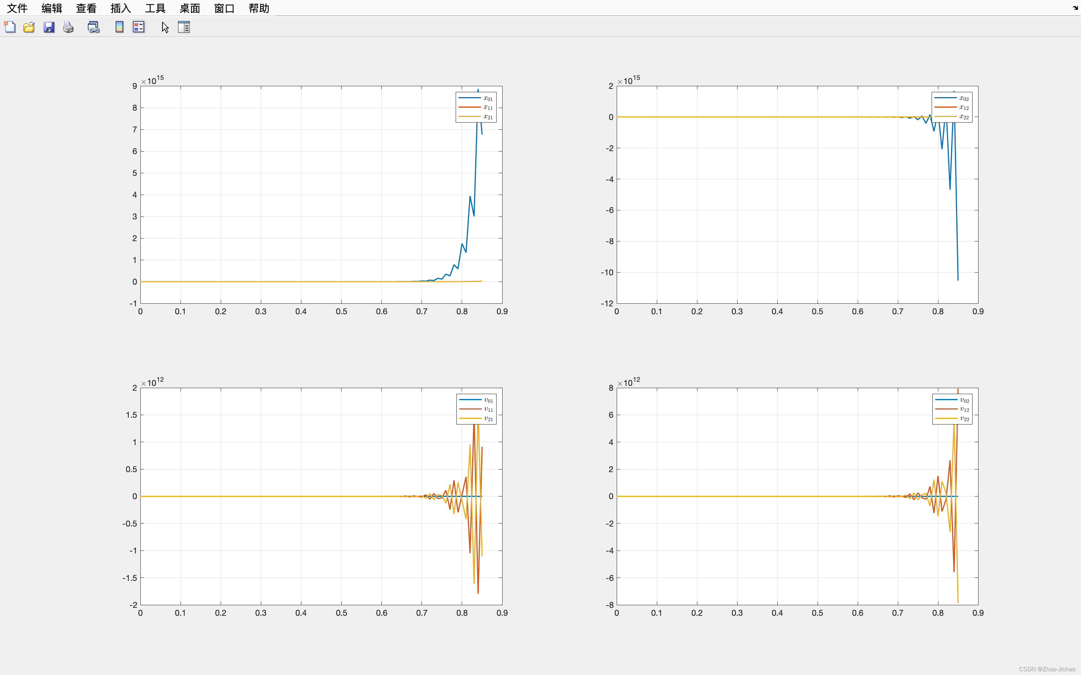Select the x02 legend entry in top-right plot
1081x675 pixels.
point(952,98)
